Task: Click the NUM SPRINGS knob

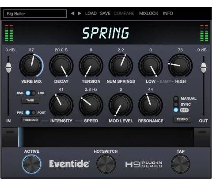Action: tap(121, 65)
